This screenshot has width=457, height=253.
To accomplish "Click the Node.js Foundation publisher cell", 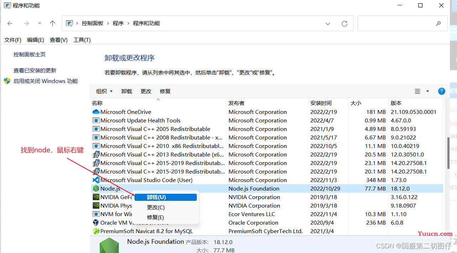I will (x=254, y=188).
